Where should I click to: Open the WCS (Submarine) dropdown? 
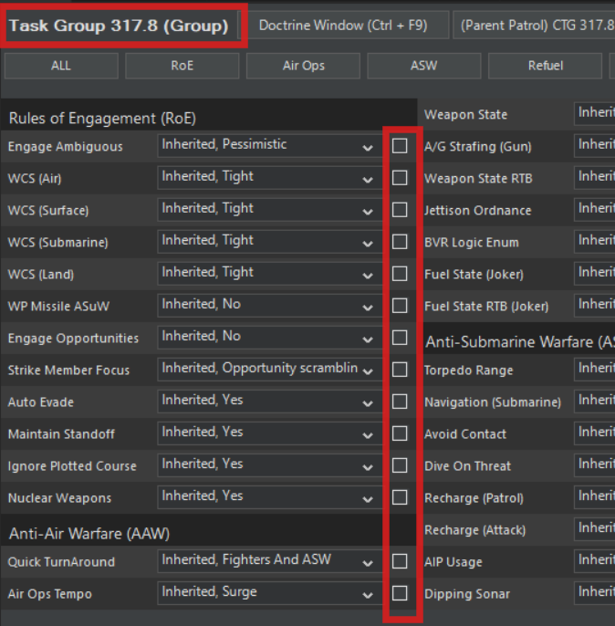[269, 242]
